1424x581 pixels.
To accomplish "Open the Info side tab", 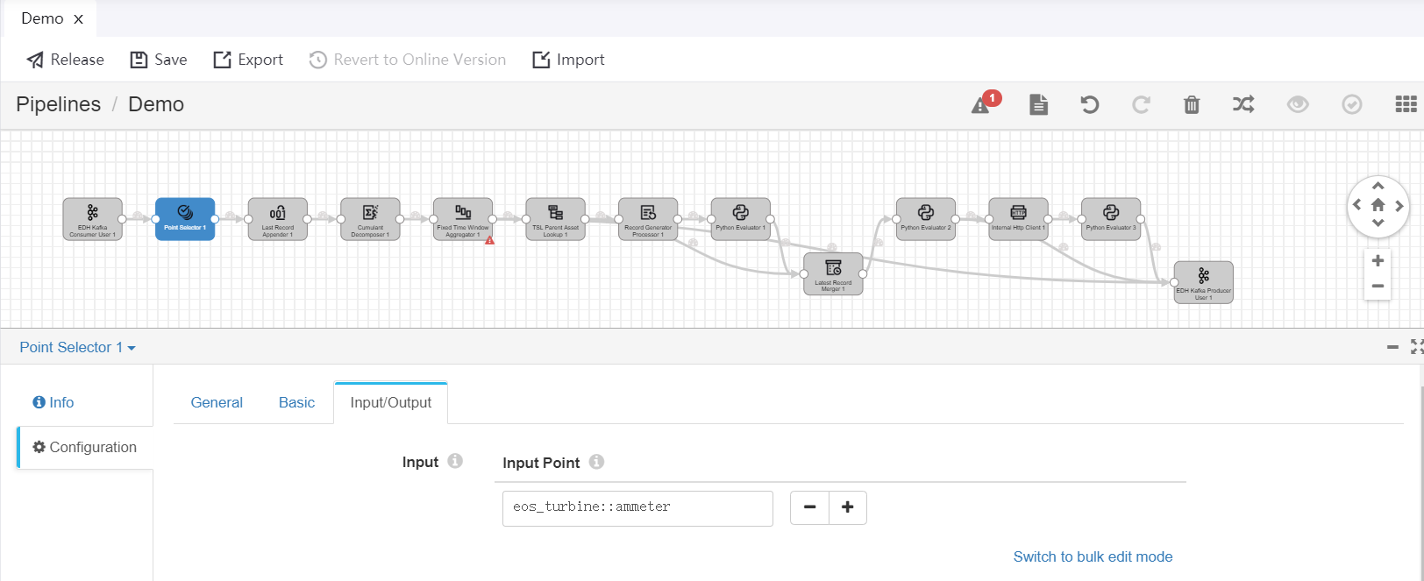I will [x=53, y=402].
